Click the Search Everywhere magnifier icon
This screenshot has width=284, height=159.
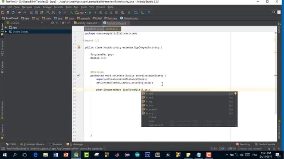coord(274,12)
